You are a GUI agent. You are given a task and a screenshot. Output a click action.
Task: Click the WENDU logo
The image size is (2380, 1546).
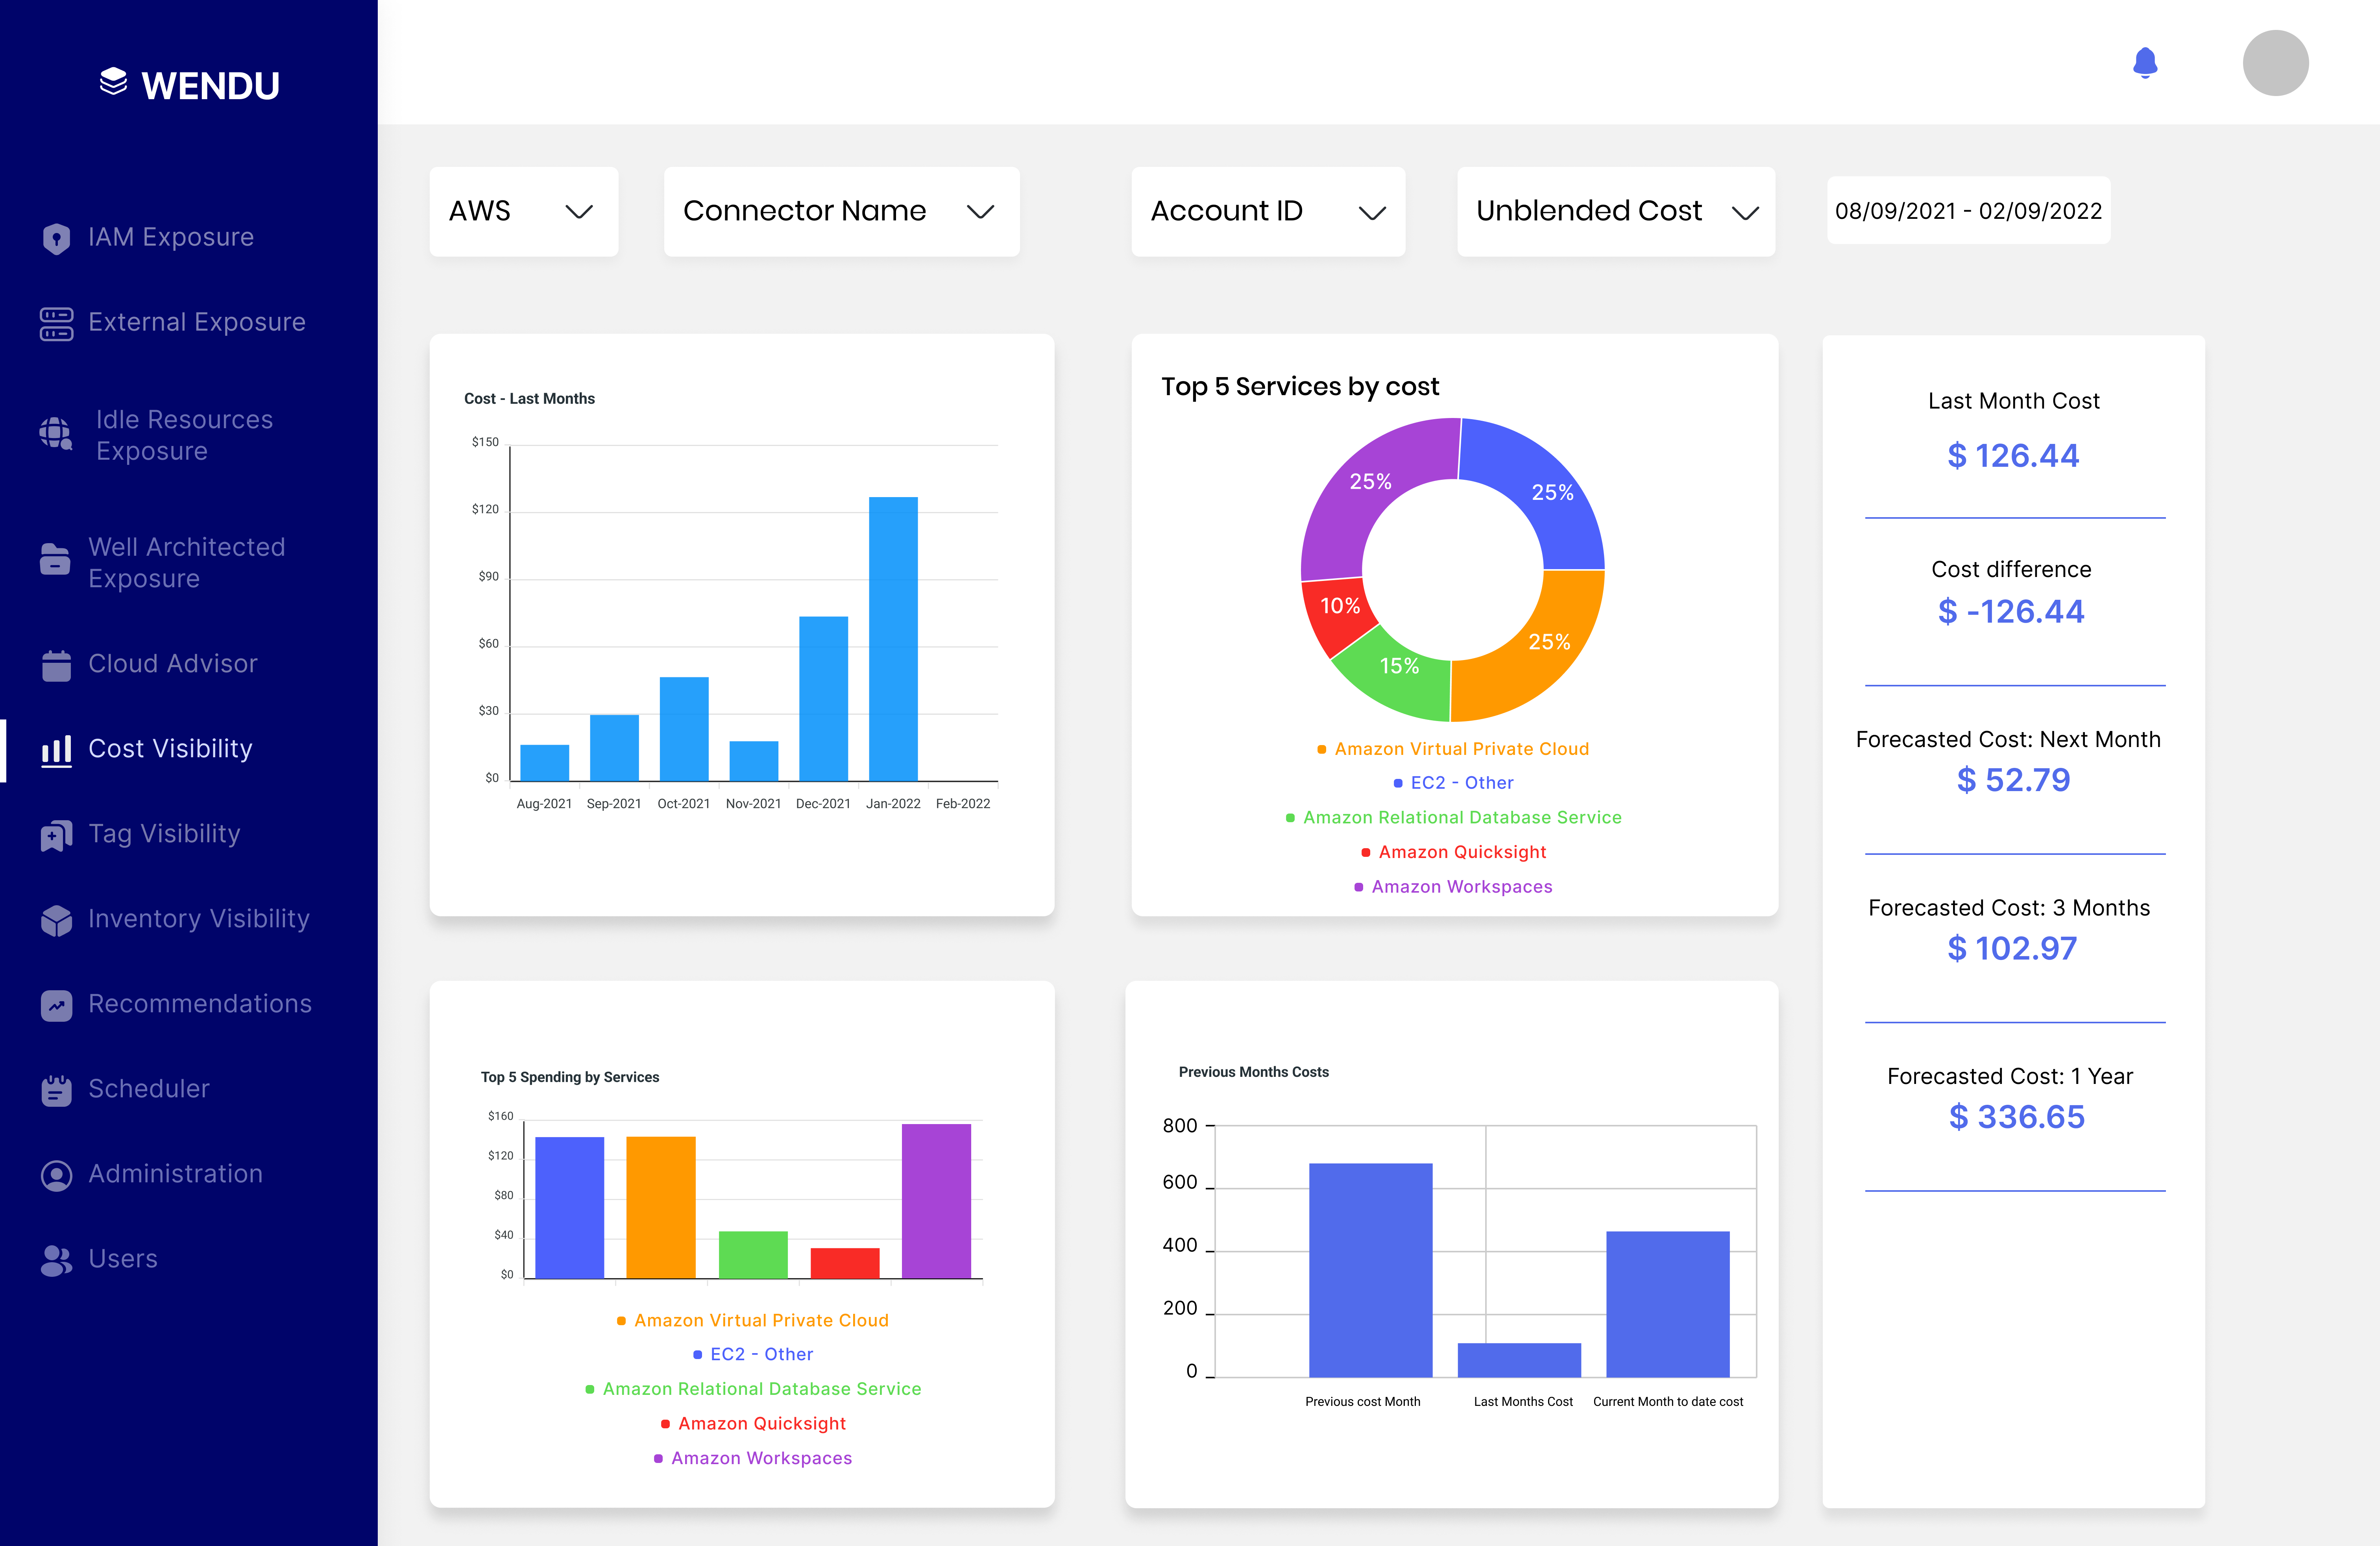pyautogui.click(x=190, y=84)
